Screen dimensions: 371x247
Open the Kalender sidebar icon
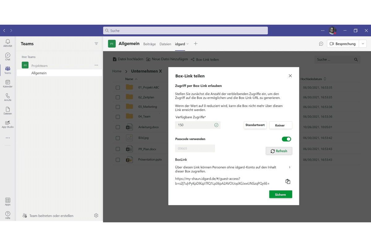[8, 84]
